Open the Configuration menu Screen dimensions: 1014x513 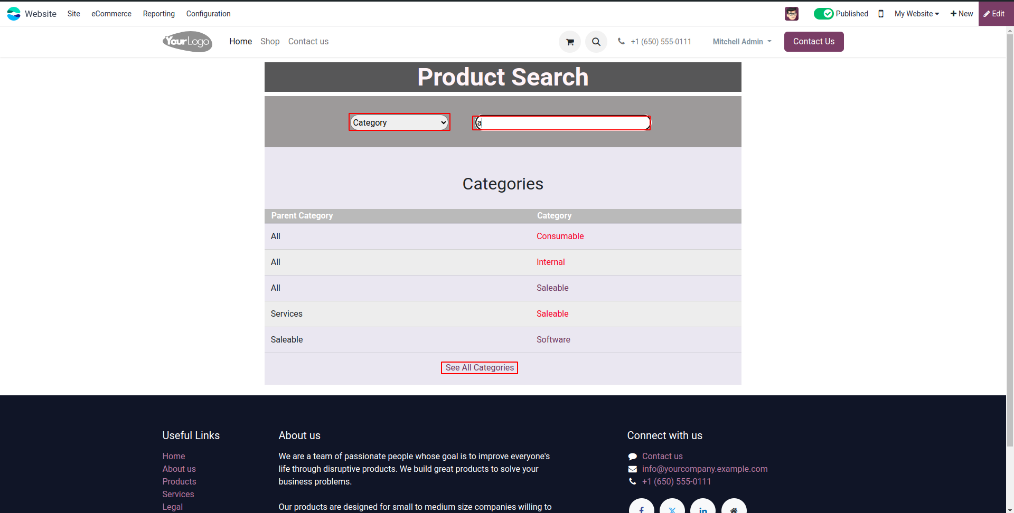(208, 14)
